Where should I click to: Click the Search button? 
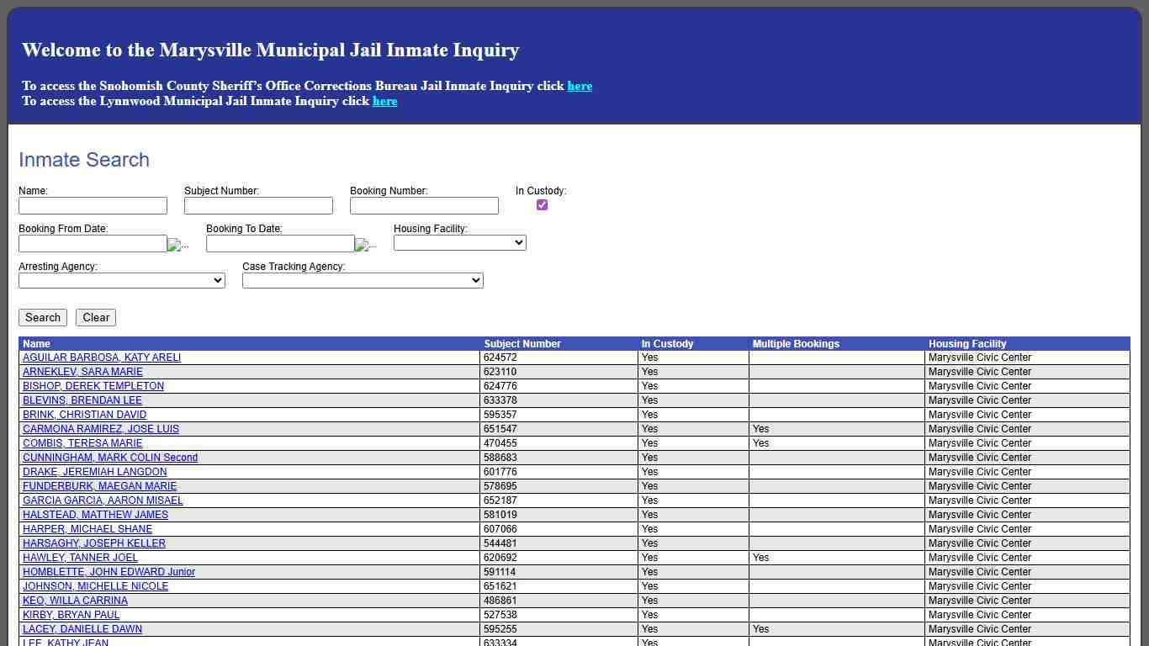click(42, 317)
